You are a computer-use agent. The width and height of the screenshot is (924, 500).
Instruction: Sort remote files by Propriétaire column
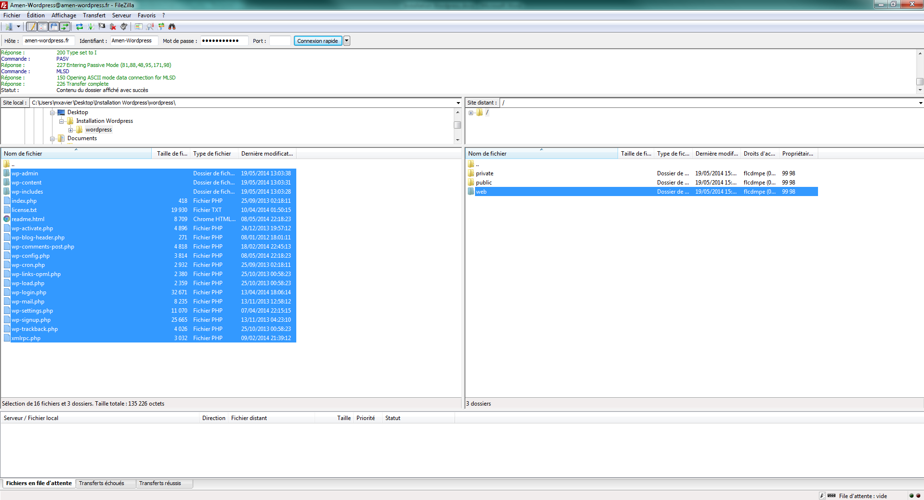(798, 154)
